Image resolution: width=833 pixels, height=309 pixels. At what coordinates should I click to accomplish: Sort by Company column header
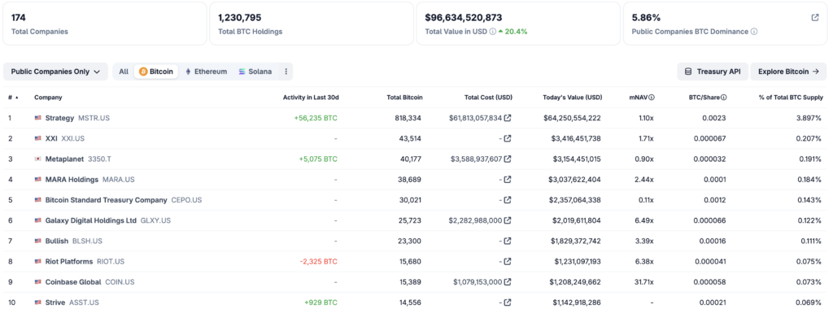(48, 97)
